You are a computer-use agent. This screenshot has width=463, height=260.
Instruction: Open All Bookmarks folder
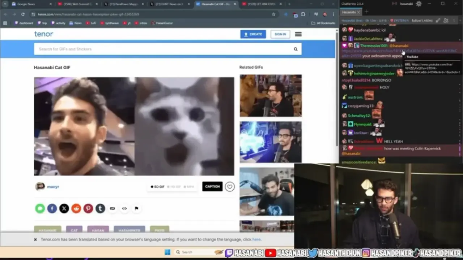pyautogui.click(x=323, y=23)
